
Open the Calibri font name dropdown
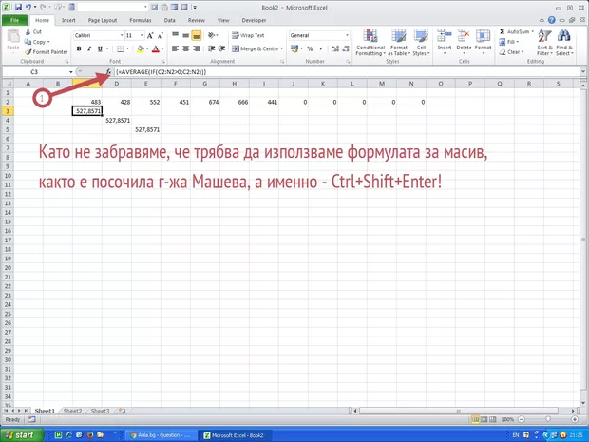(122, 35)
